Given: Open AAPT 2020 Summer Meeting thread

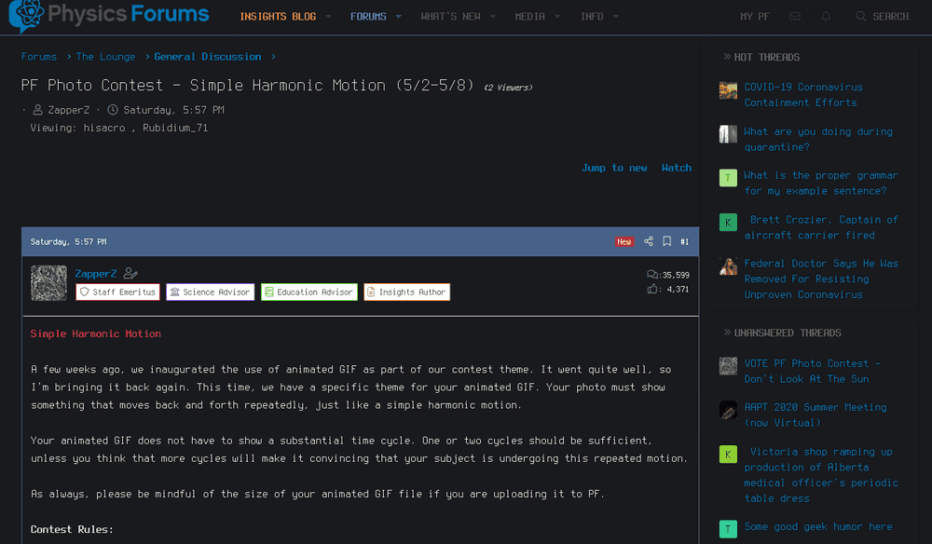Looking at the screenshot, I should (815, 415).
